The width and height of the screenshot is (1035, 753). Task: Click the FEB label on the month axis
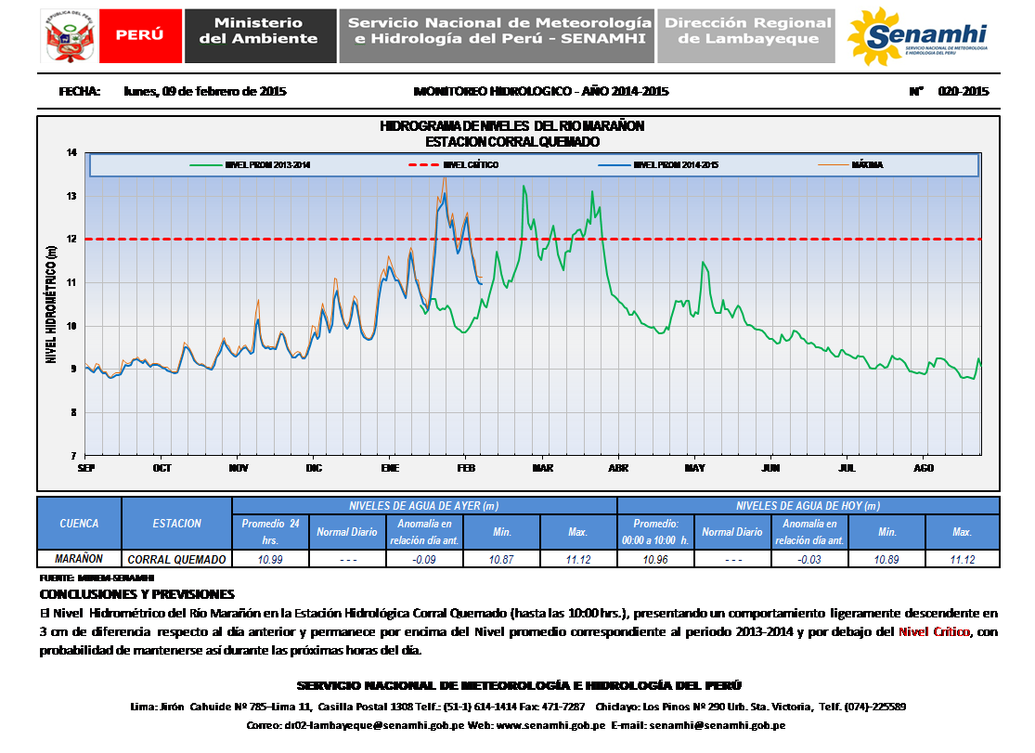467,467
